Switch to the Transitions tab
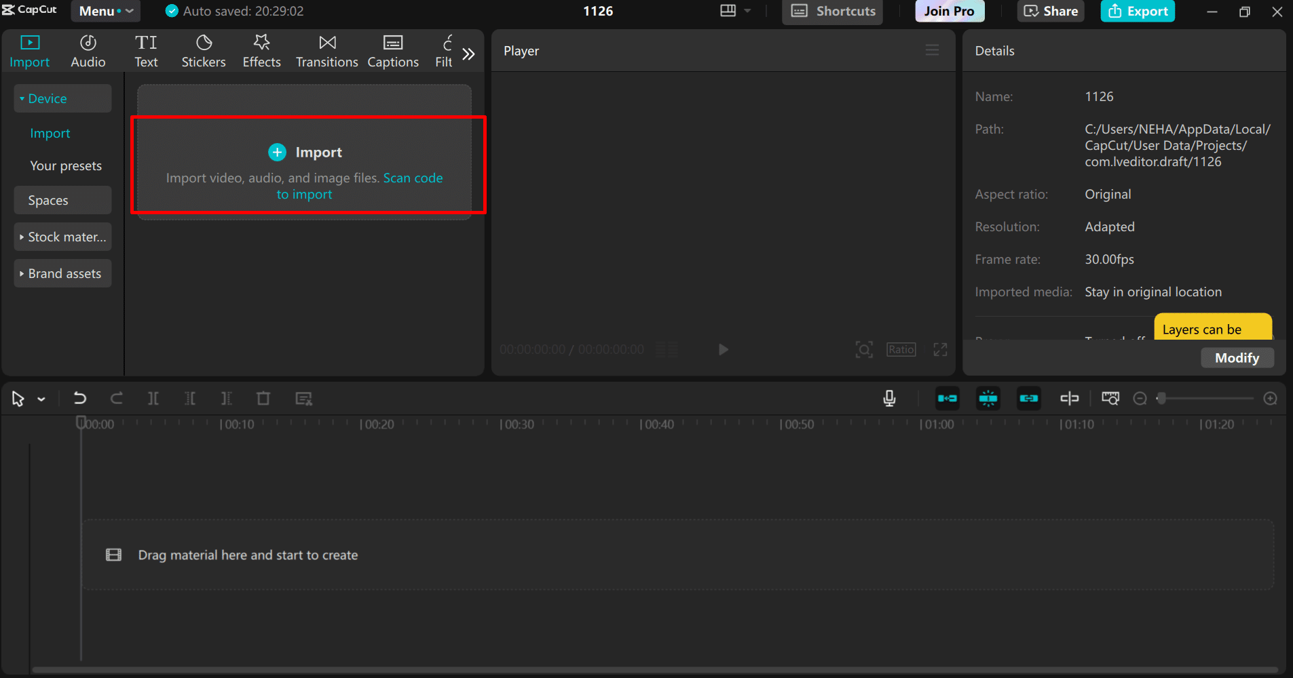 pos(326,52)
